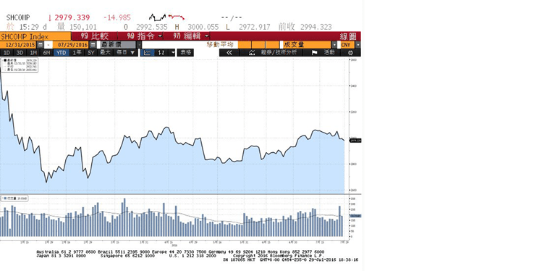This screenshot has height=271, width=550.
Task: Open the CNY currency dropdown
Action: point(357,45)
